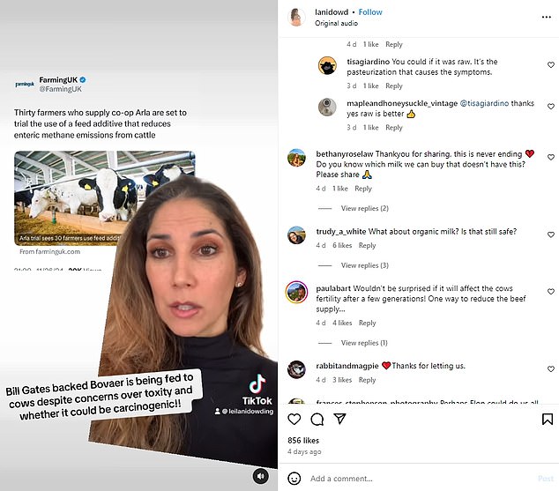Share post via paper plane icon
The width and height of the screenshot is (559, 491).
pos(339,419)
